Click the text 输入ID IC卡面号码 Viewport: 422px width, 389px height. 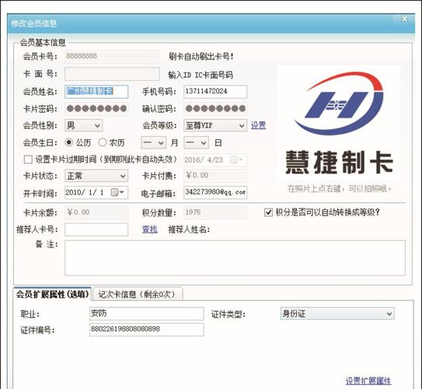click(201, 75)
